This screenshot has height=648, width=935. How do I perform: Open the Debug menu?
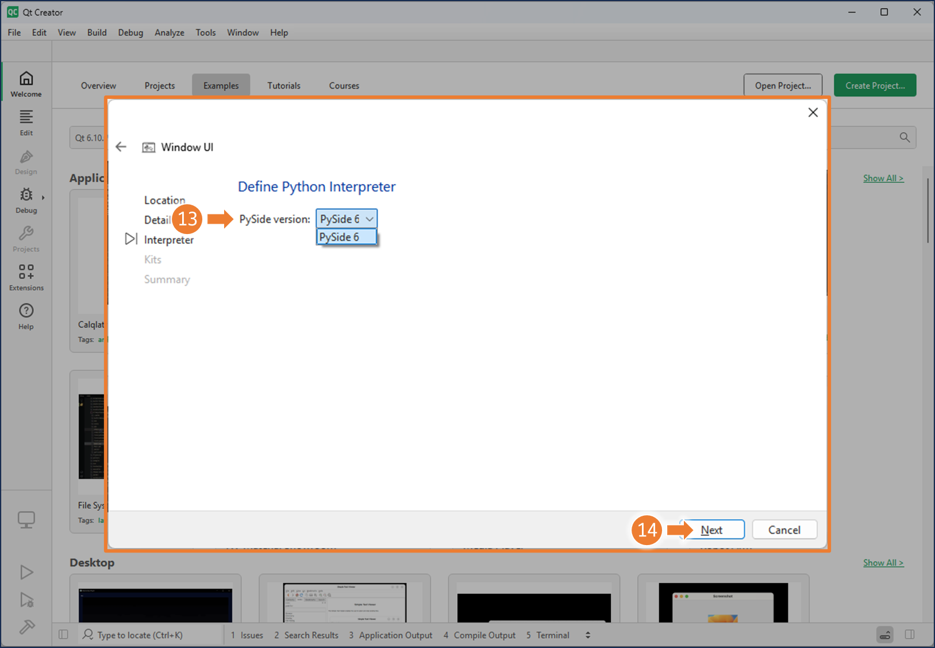click(130, 33)
